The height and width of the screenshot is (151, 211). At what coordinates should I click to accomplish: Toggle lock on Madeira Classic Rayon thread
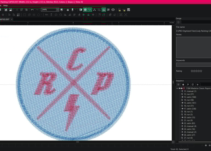[x=182, y=88]
